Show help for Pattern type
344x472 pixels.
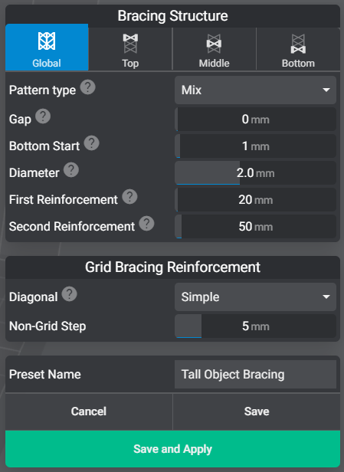[x=87, y=87]
